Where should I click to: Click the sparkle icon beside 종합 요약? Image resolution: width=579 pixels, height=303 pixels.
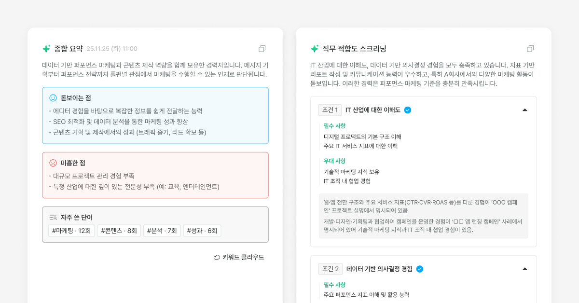(x=46, y=48)
